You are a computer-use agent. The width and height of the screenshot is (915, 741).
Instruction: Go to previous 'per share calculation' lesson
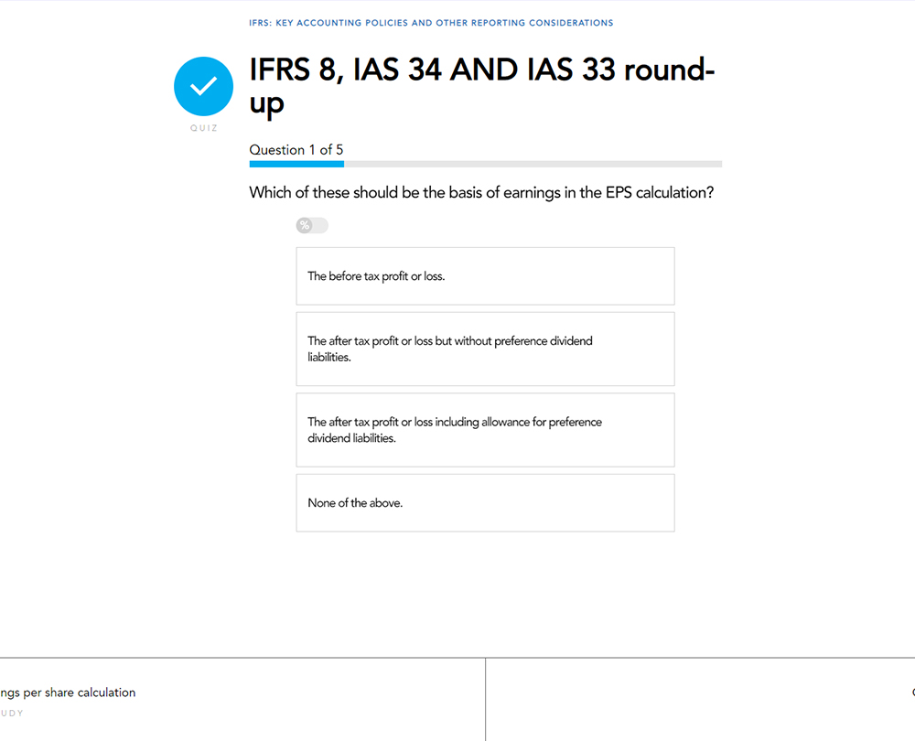(68, 693)
